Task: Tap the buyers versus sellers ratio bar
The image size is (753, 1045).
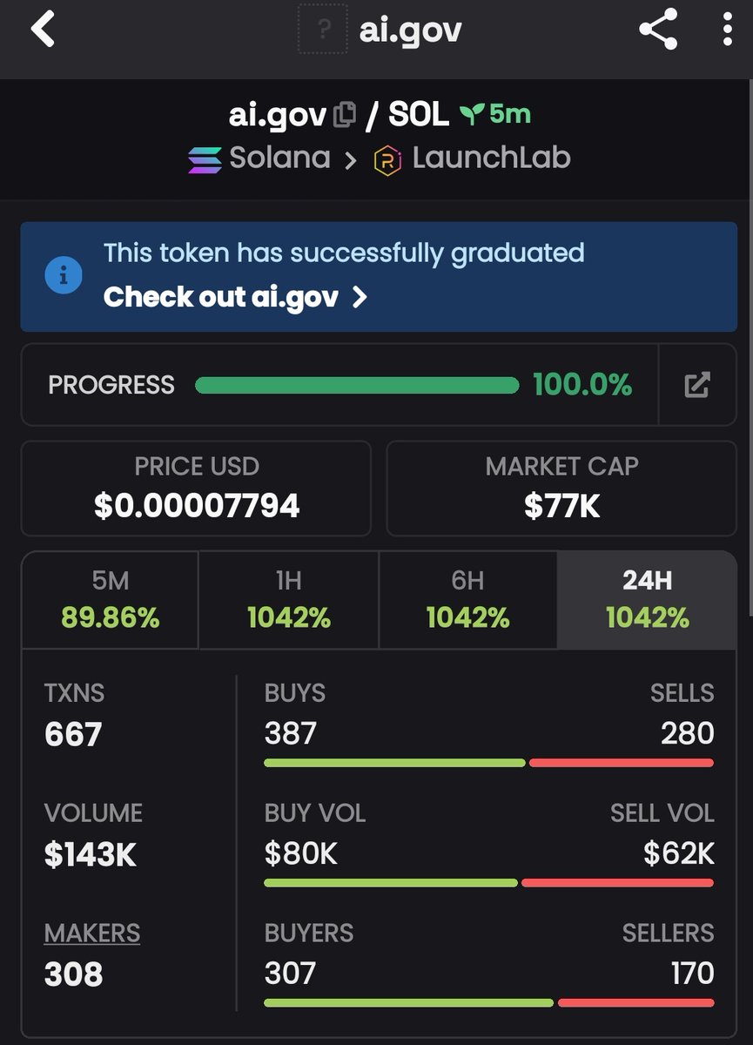Action: click(489, 1003)
